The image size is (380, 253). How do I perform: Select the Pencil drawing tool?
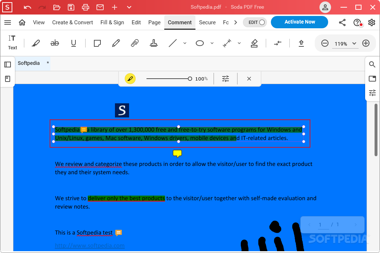tap(116, 43)
